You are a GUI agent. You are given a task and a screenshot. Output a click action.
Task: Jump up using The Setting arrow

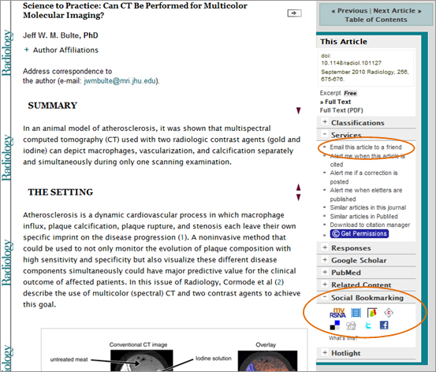pyautogui.click(x=298, y=187)
